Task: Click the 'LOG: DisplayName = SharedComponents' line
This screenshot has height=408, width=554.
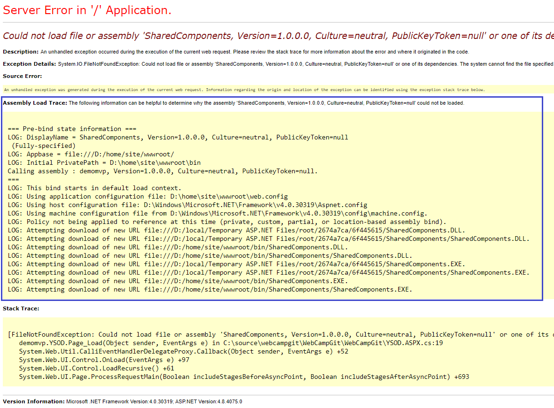Action: (178, 137)
